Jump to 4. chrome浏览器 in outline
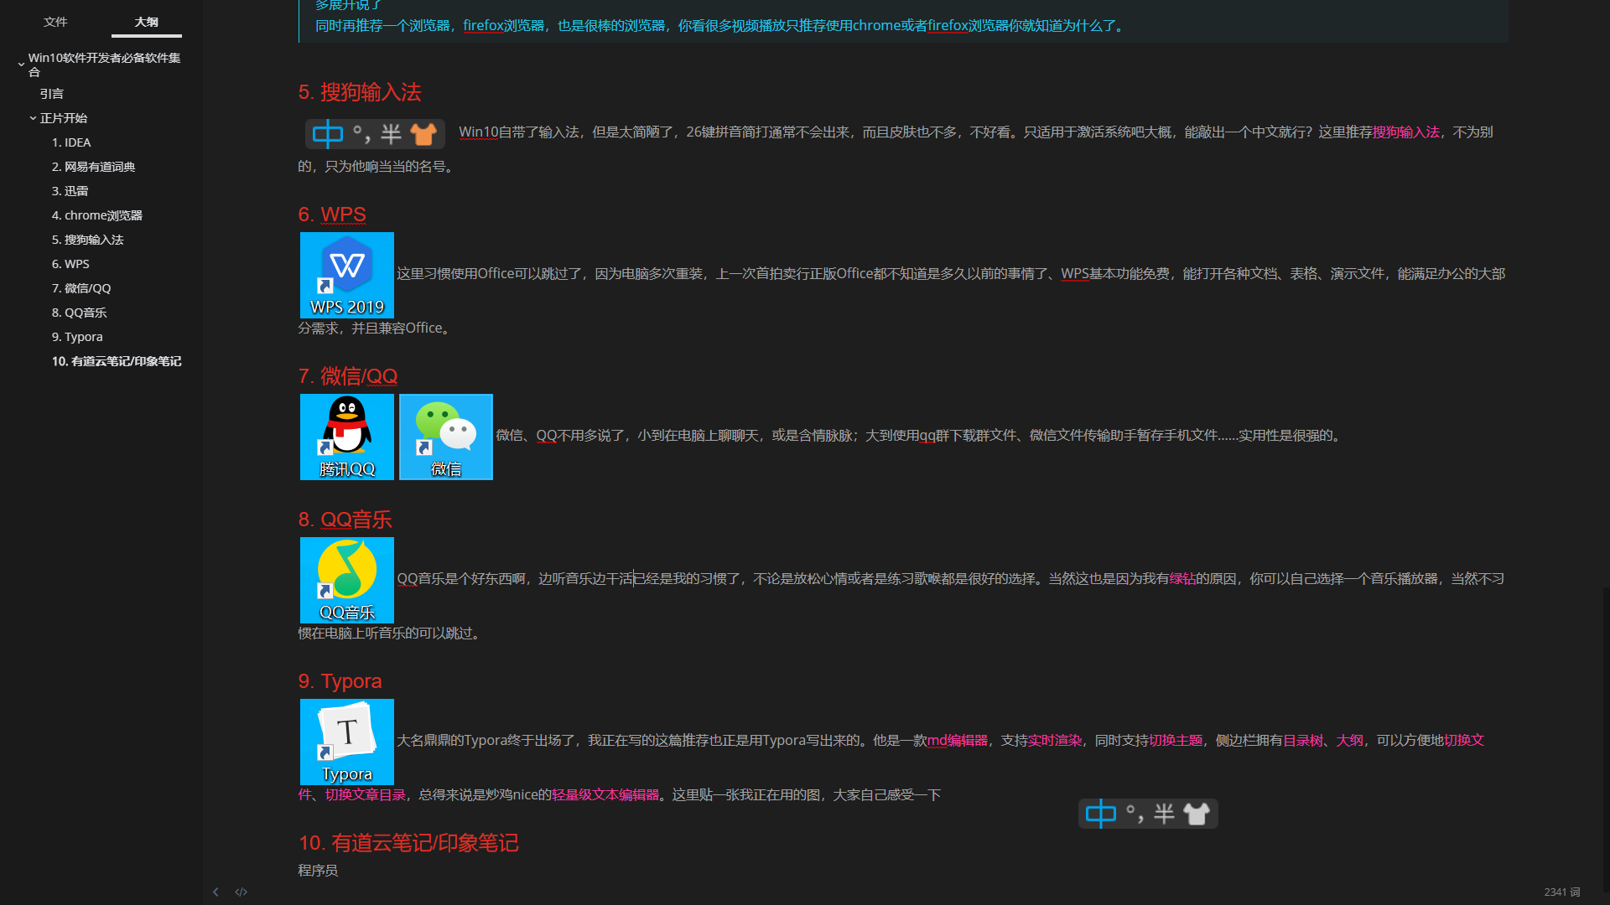This screenshot has height=905, width=1610. [96, 215]
